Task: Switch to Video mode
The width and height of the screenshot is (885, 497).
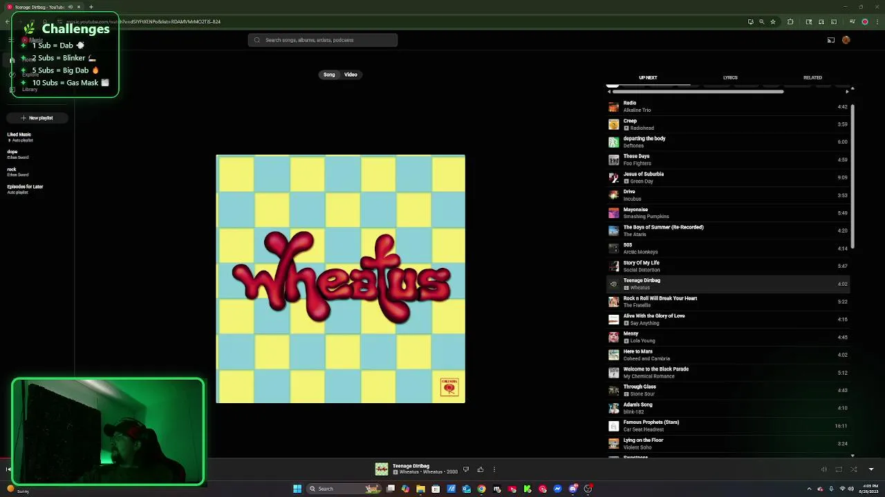Action: [x=351, y=75]
